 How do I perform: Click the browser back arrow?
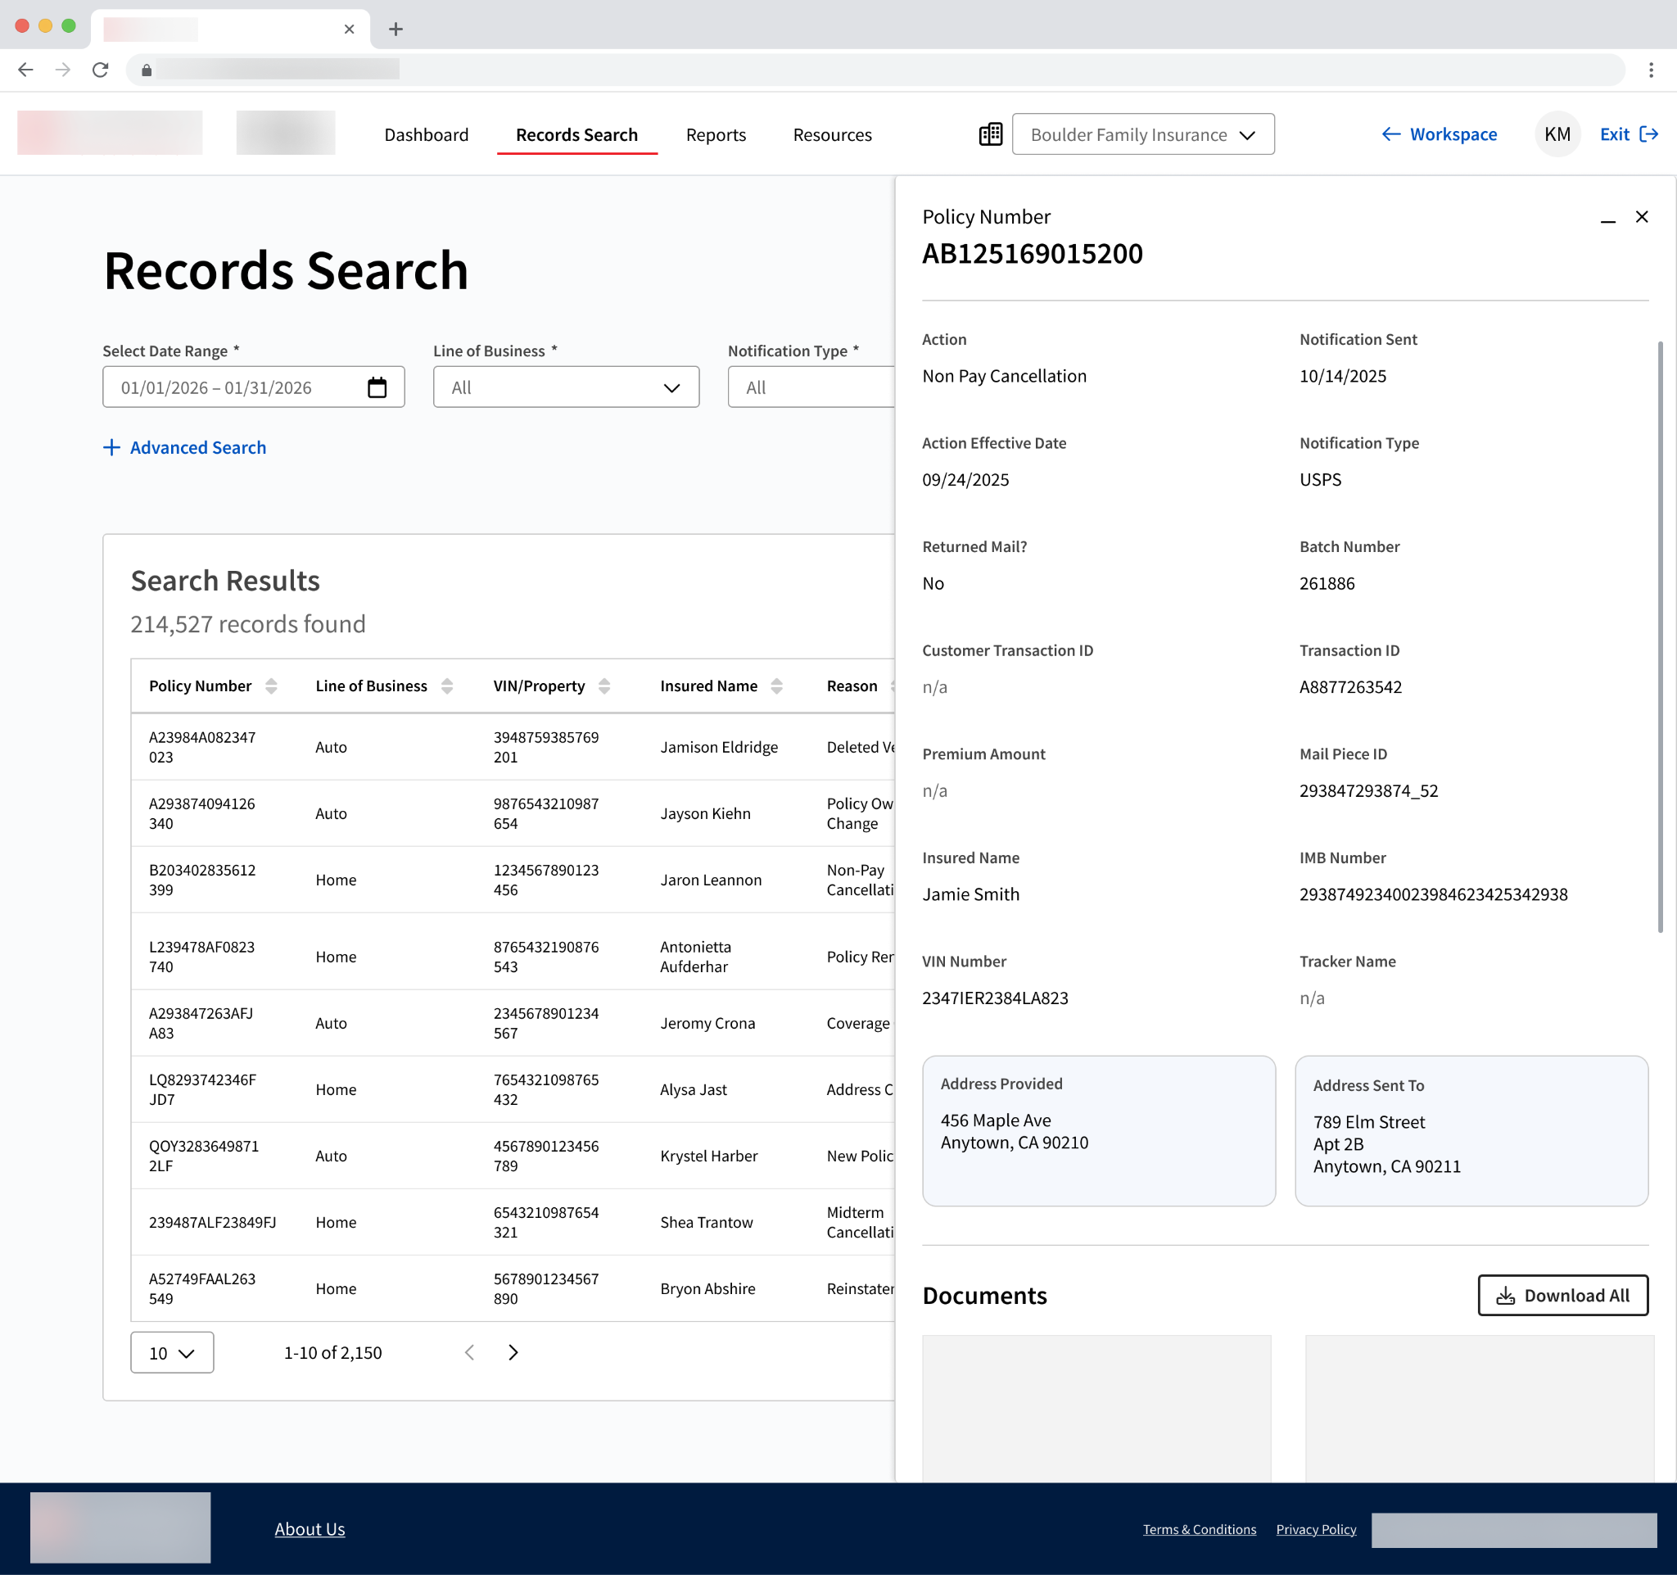click(x=25, y=69)
